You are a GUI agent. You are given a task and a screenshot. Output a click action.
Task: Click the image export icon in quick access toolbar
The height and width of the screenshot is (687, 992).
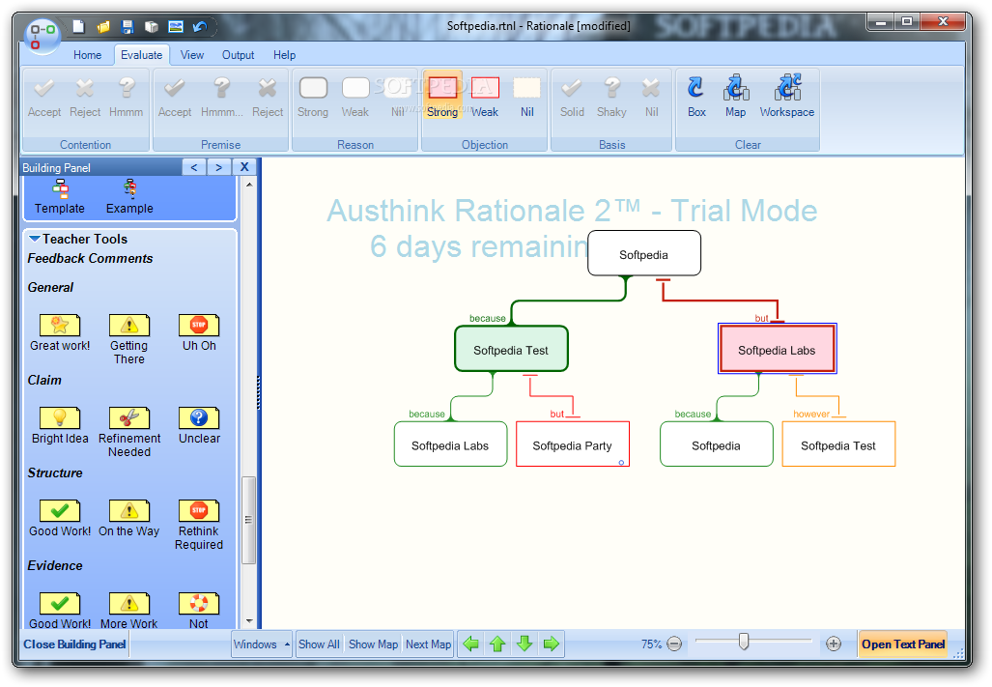(x=176, y=26)
